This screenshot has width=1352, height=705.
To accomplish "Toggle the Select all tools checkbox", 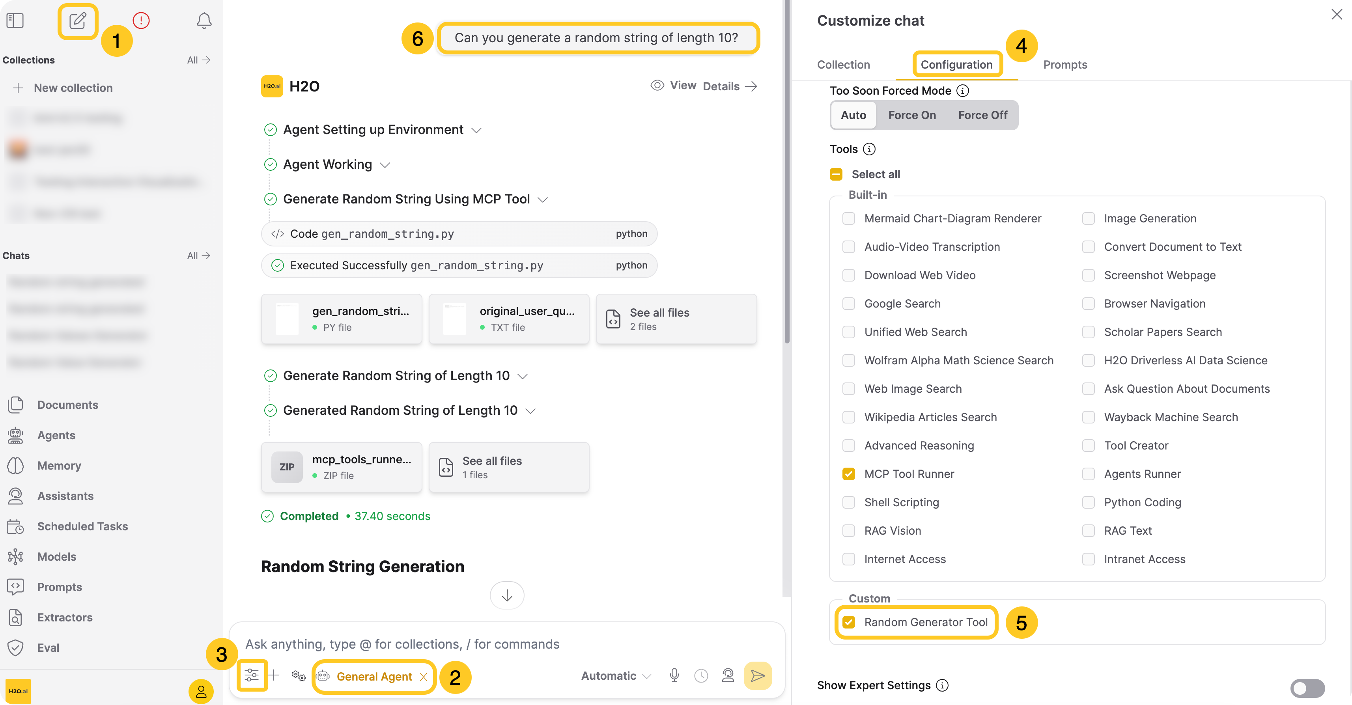I will click(x=836, y=174).
